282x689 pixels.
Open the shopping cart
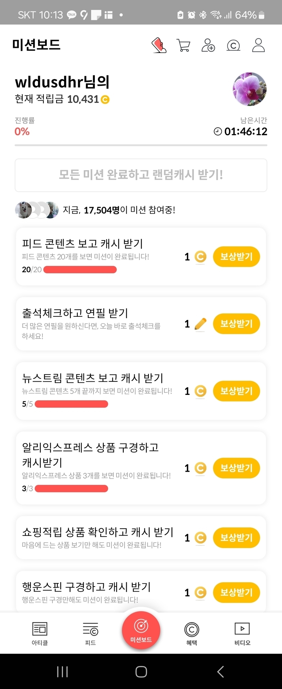click(x=183, y=45)
